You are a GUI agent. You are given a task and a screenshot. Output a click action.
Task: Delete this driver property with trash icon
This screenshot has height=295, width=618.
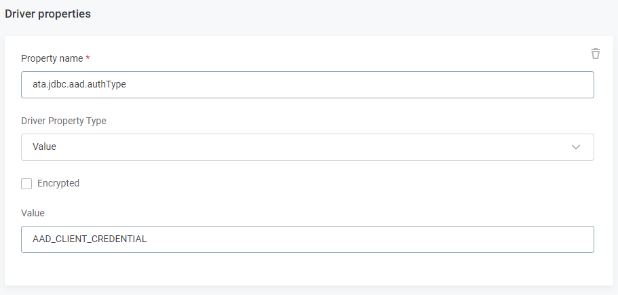click(x=596, y=54)
